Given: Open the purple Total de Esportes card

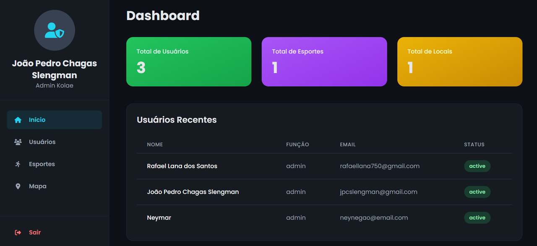Looking at the screenshot, I should [324, 62].
